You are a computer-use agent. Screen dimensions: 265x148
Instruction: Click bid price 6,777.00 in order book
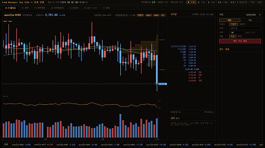[192, 72]
